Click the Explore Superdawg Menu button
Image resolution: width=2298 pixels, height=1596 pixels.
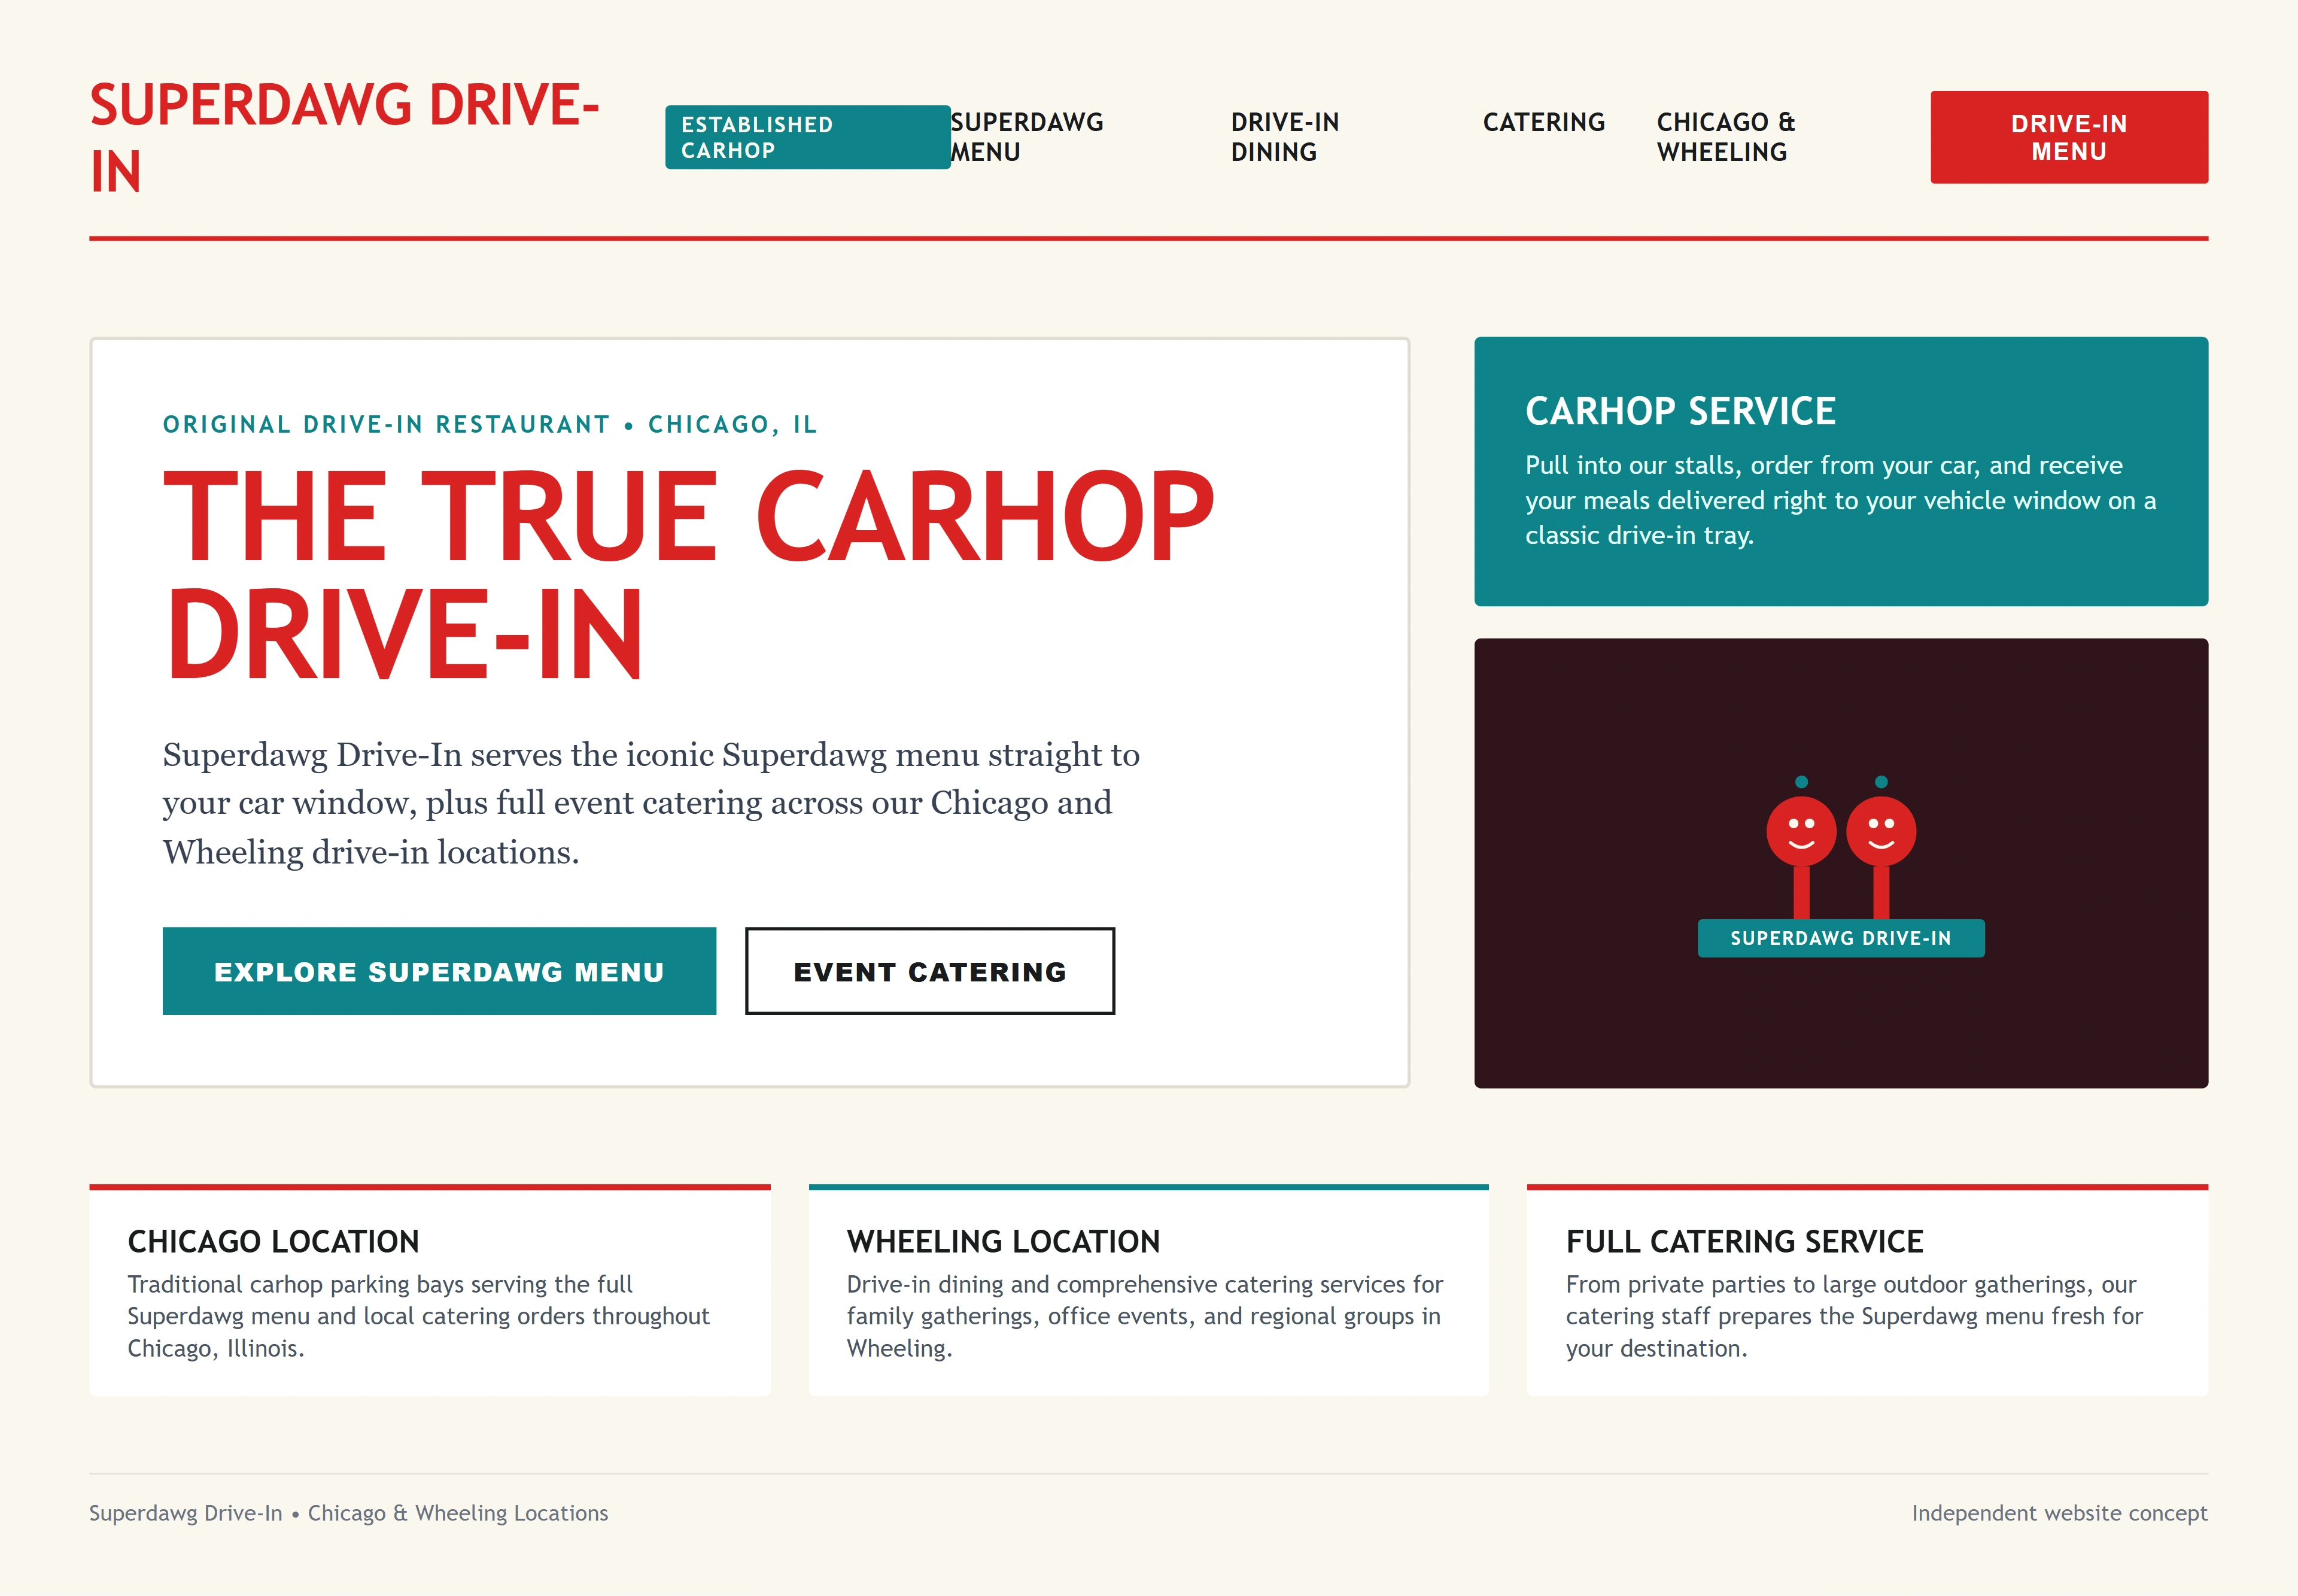coord(439,971)
